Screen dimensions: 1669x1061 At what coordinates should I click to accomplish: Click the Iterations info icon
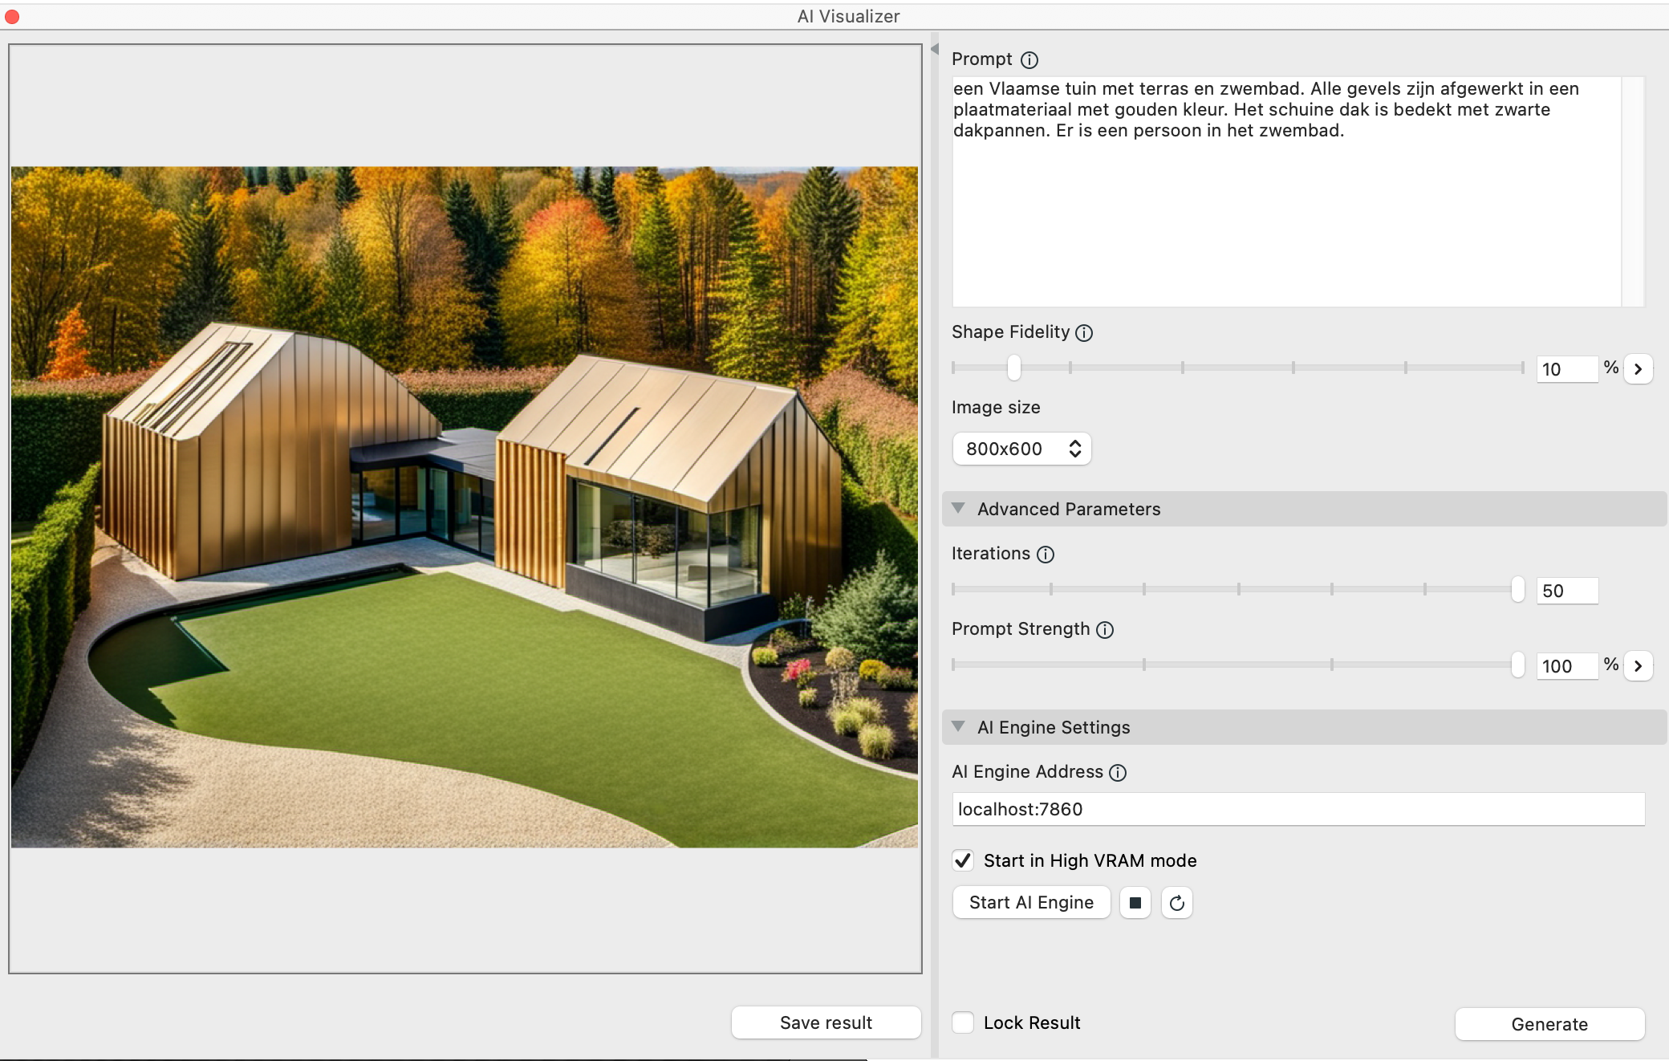point(1046,555)
